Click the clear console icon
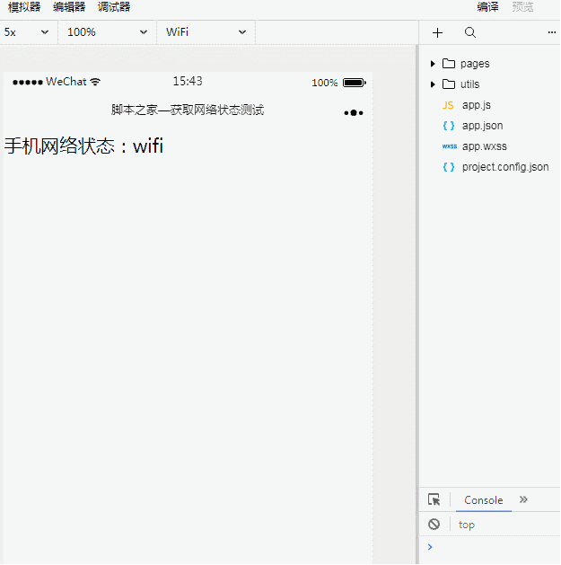Viewport: 561px width, 565px height. point(434,525)
